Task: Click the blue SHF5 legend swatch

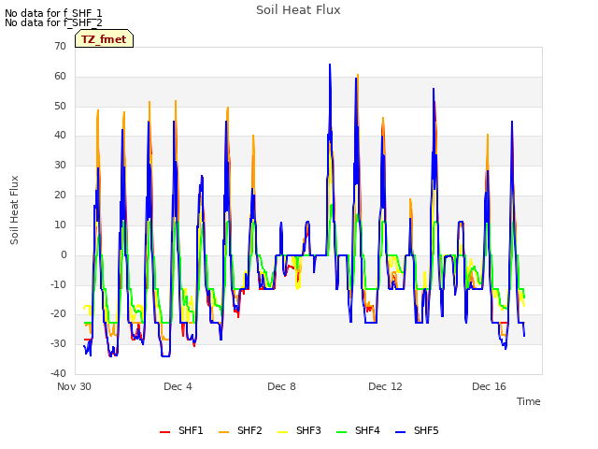Action: click(401, 431)
